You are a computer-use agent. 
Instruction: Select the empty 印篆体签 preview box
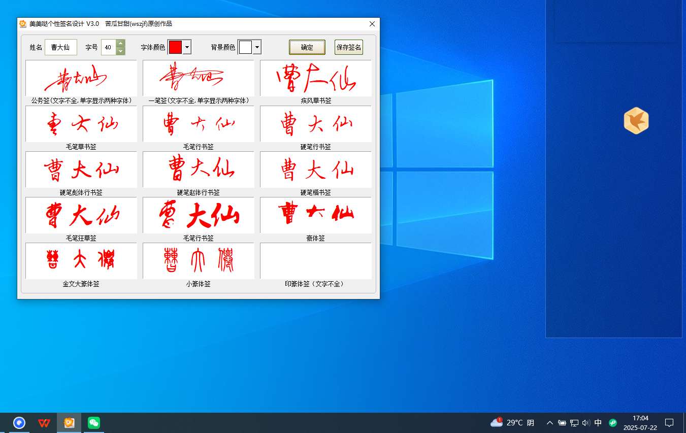[x=316, y=261]
